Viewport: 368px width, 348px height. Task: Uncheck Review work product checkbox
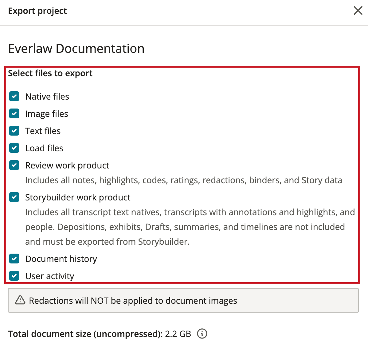point(14,165)
